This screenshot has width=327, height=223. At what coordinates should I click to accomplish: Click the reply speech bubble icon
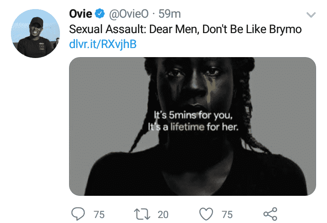pyautogui.click(x=79, y=213)
